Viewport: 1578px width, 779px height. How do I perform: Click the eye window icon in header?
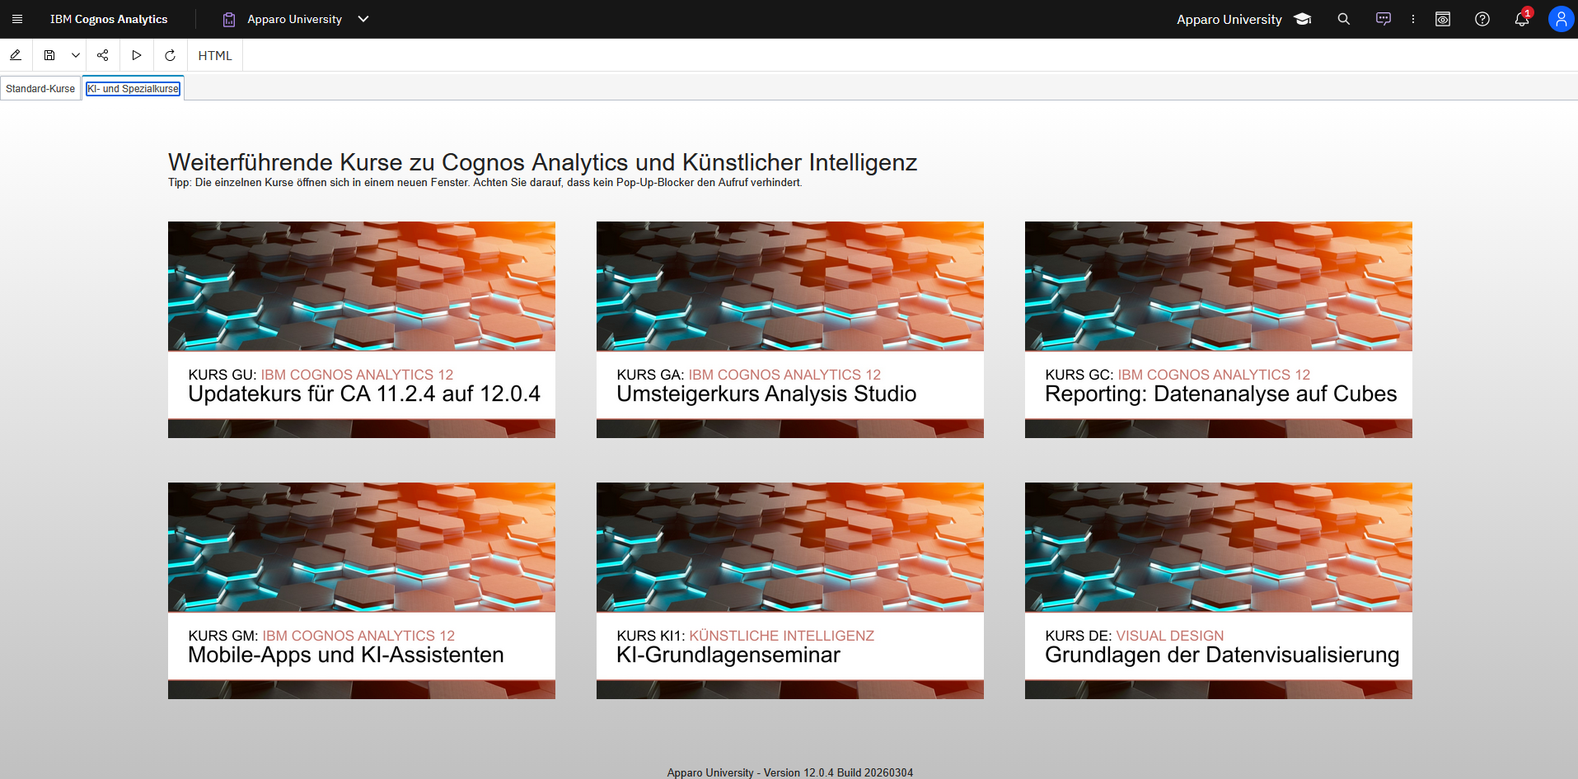point(1442,19)
